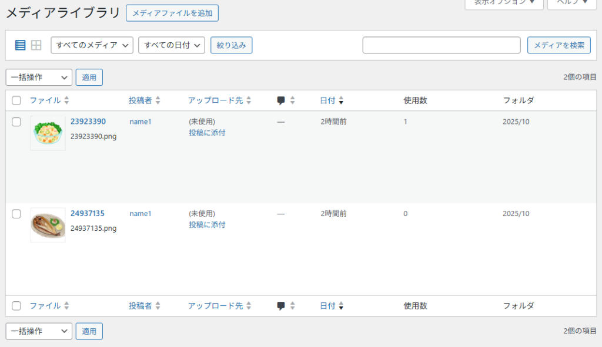
Task: Sort by comments bubble icon in header
Action: pyautogui.click(x=281, y=100)
